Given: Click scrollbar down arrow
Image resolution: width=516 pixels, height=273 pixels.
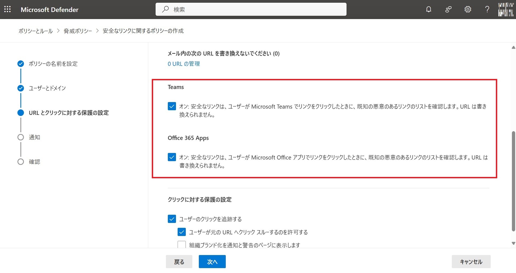Looking at the screenshot, I should click(513, 243).
